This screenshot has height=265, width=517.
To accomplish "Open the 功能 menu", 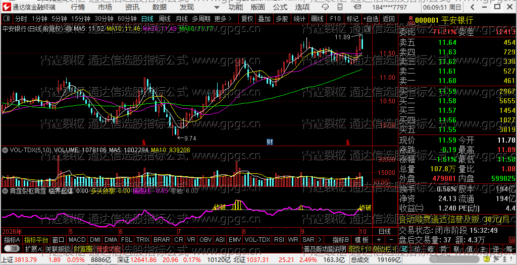I will pos(235,7).
